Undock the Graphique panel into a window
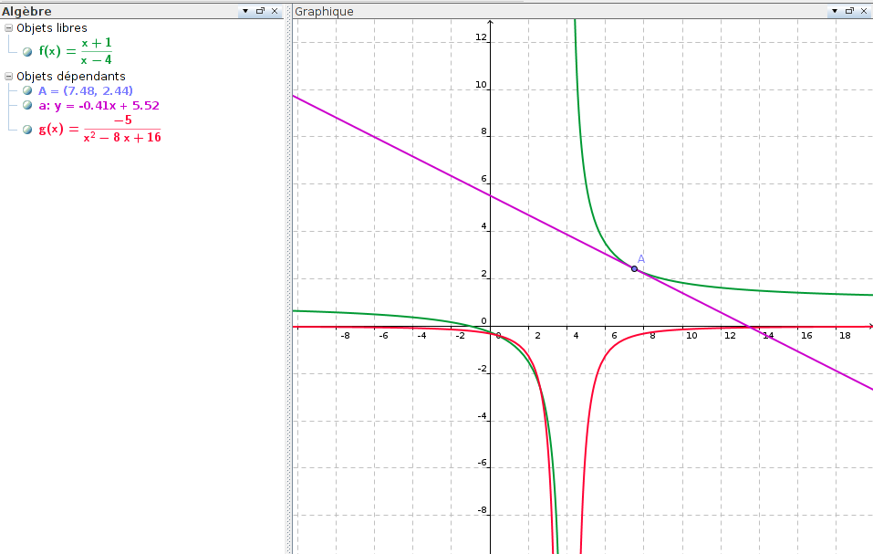 pos(848,11)
